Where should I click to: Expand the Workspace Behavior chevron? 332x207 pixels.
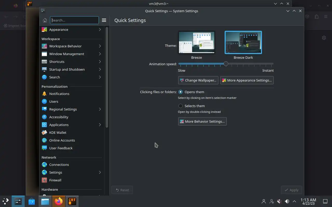point(100,46)
